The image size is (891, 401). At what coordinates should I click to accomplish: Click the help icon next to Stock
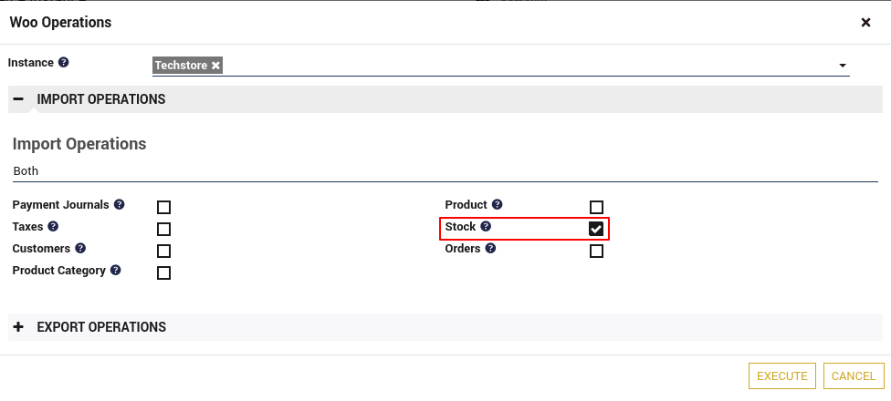point(486,227)
